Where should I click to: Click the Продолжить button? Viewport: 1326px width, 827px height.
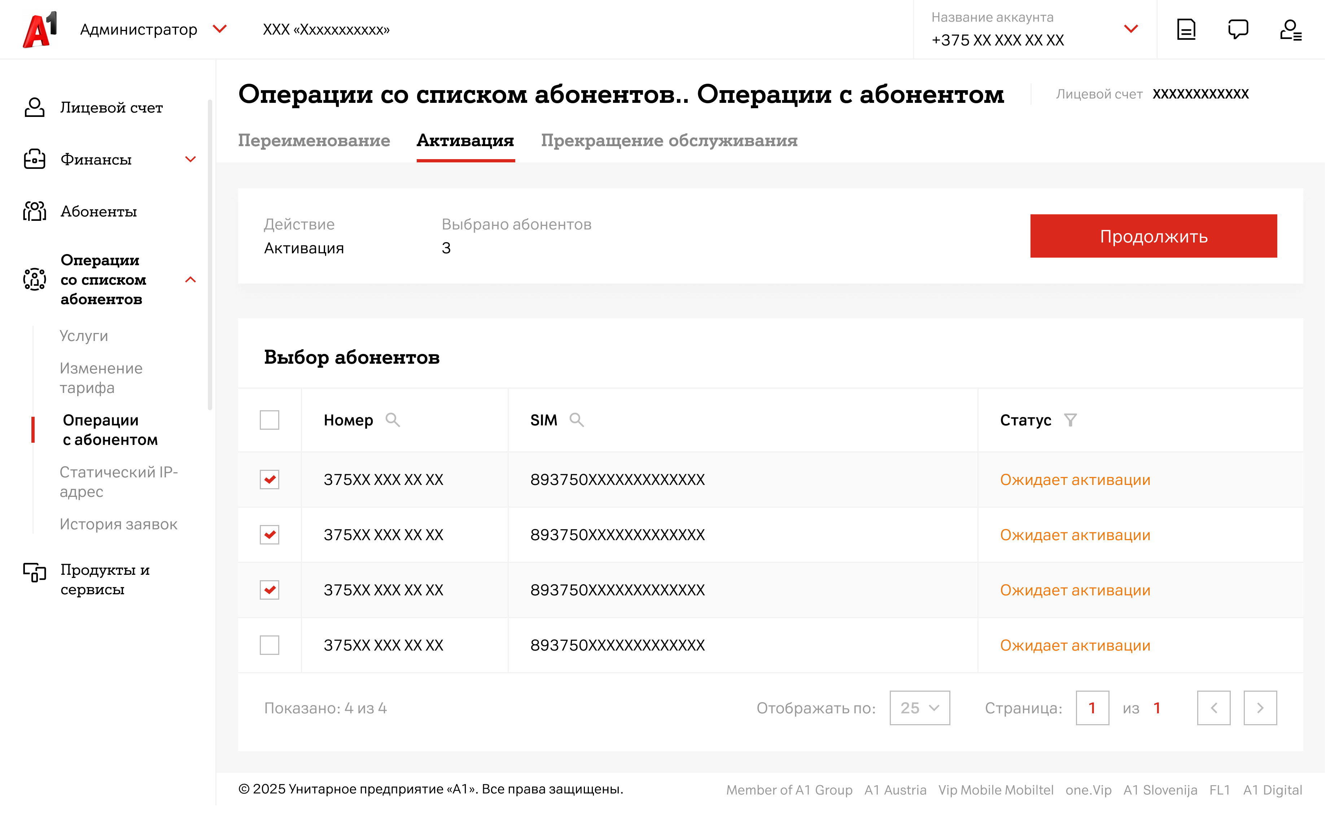[x=1153, y=236]
